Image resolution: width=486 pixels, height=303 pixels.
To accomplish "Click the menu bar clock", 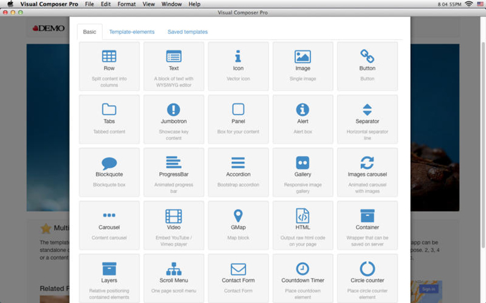I will [x=449, y=4].
